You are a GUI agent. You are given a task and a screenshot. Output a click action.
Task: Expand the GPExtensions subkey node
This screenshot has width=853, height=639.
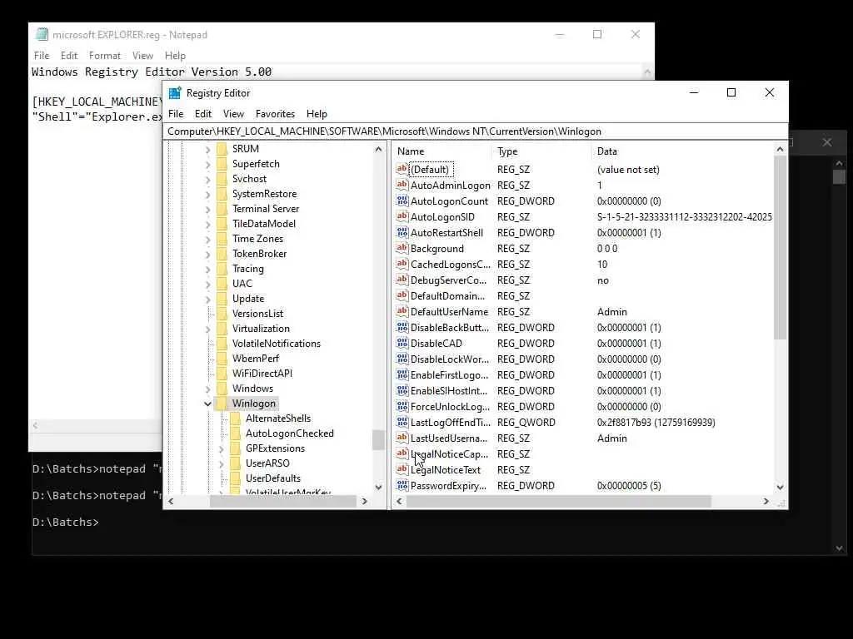221,448
